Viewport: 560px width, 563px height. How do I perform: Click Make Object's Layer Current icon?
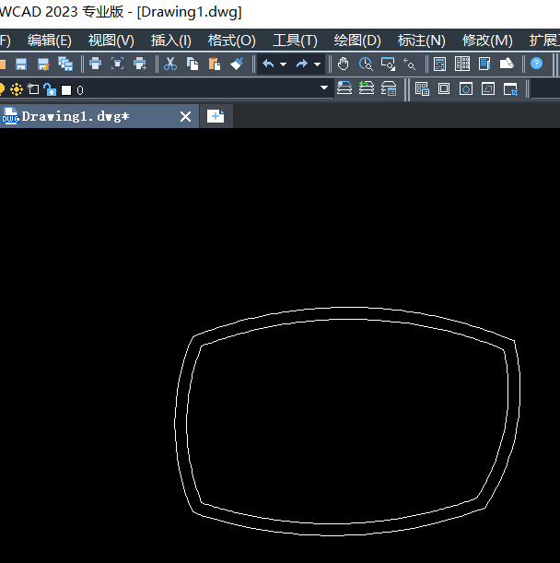344,88
